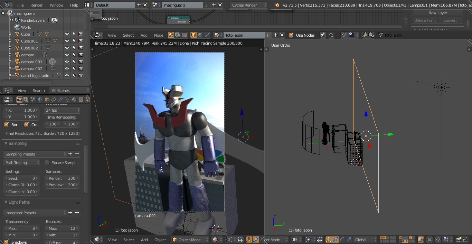Select Shader node tree type icon
472x244 pixels.
[171, 35]
